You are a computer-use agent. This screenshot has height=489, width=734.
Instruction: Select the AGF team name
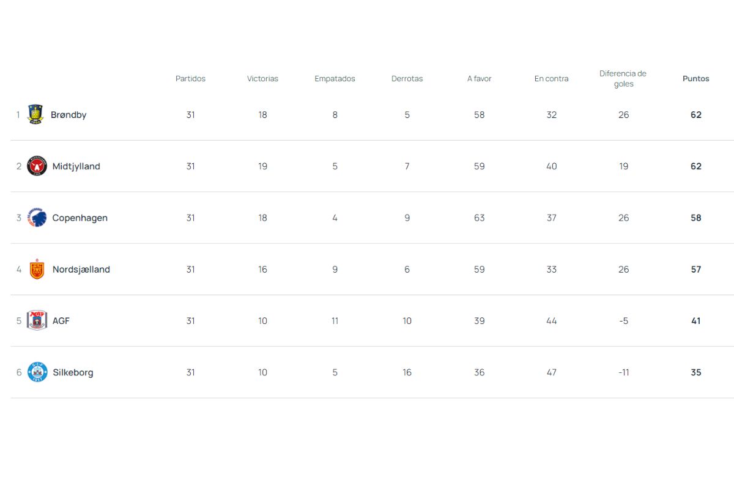tap(61, 321)
